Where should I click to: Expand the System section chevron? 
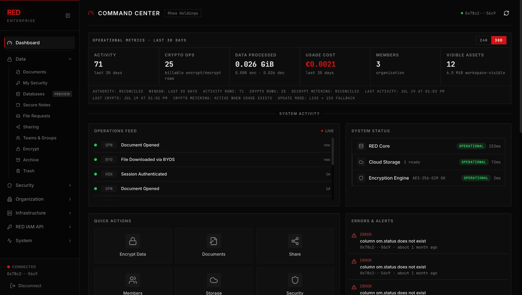(70, 241)
